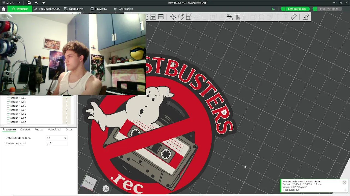This screenshot has height=196, width=350.
Task: Select object Default-18988 in the list
Action: [18, 114]
